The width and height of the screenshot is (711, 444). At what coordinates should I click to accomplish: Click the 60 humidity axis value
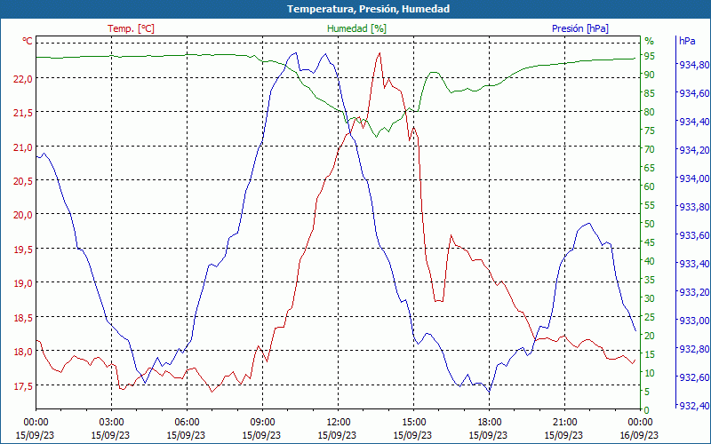coord(650,186)
